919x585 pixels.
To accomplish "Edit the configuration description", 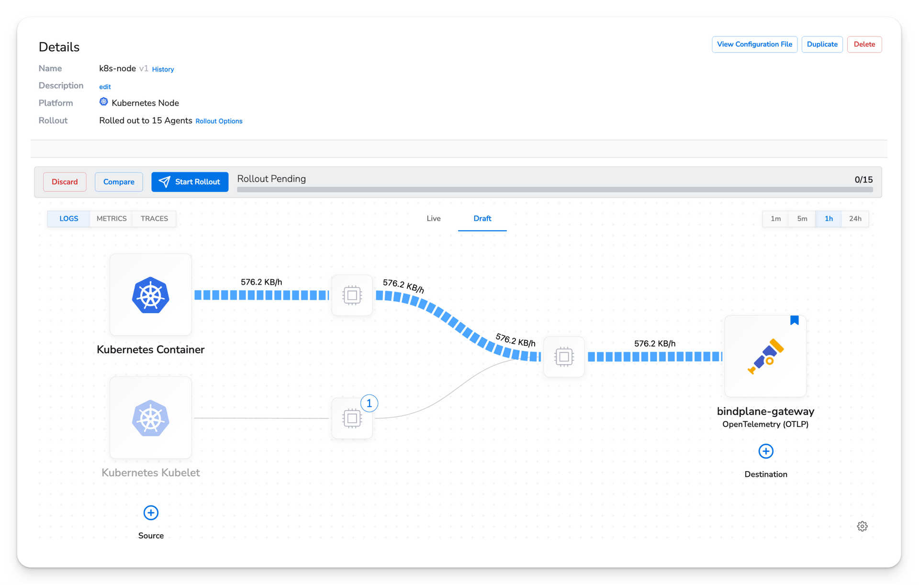I will [x=105, y=87].
